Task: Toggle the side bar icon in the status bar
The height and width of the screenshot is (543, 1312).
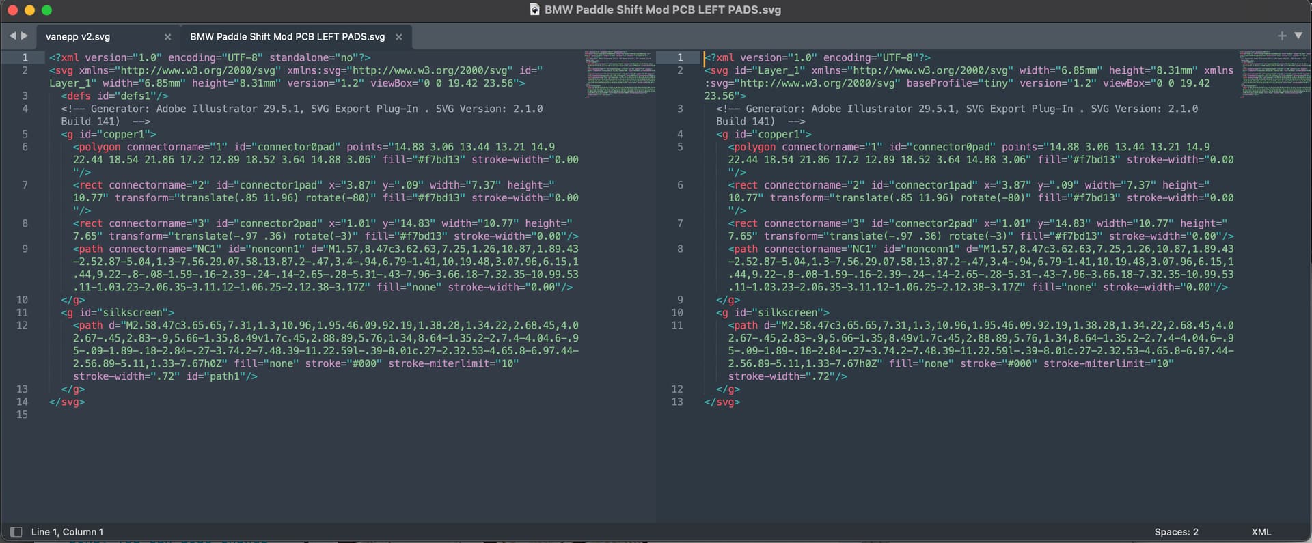Action: pyautogui.click(x=16, y=531)
